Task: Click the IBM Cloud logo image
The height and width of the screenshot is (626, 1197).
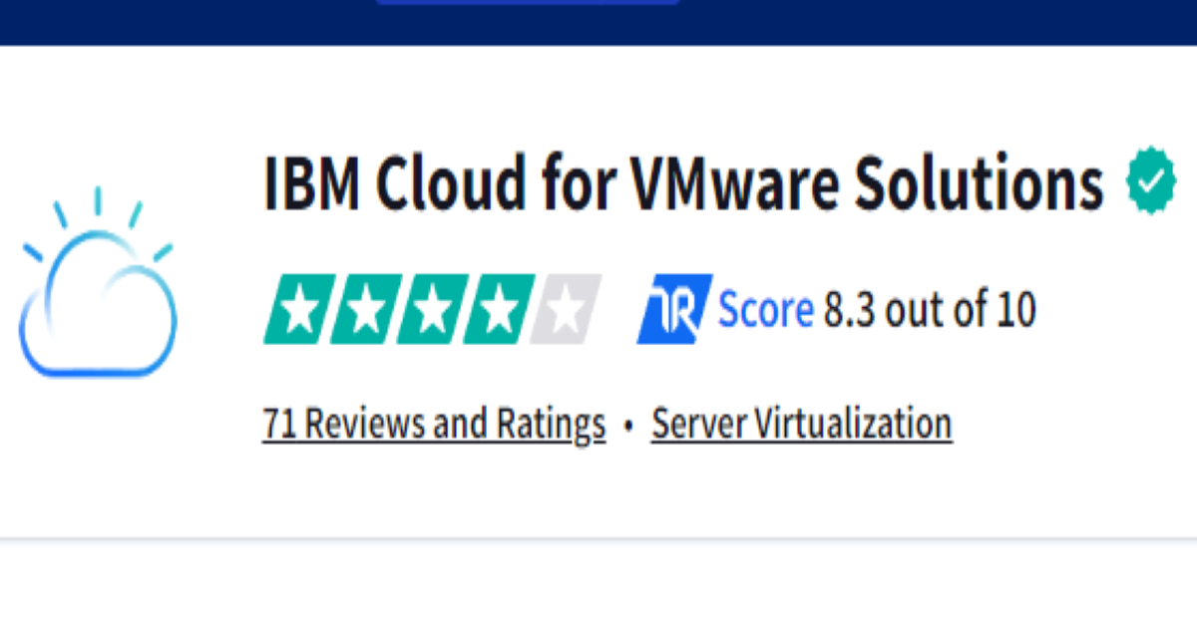Action: [98, 283]
